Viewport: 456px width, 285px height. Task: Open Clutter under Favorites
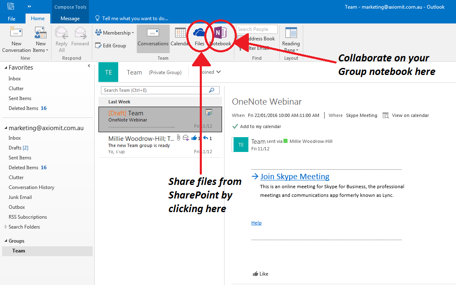pos(16,89)
